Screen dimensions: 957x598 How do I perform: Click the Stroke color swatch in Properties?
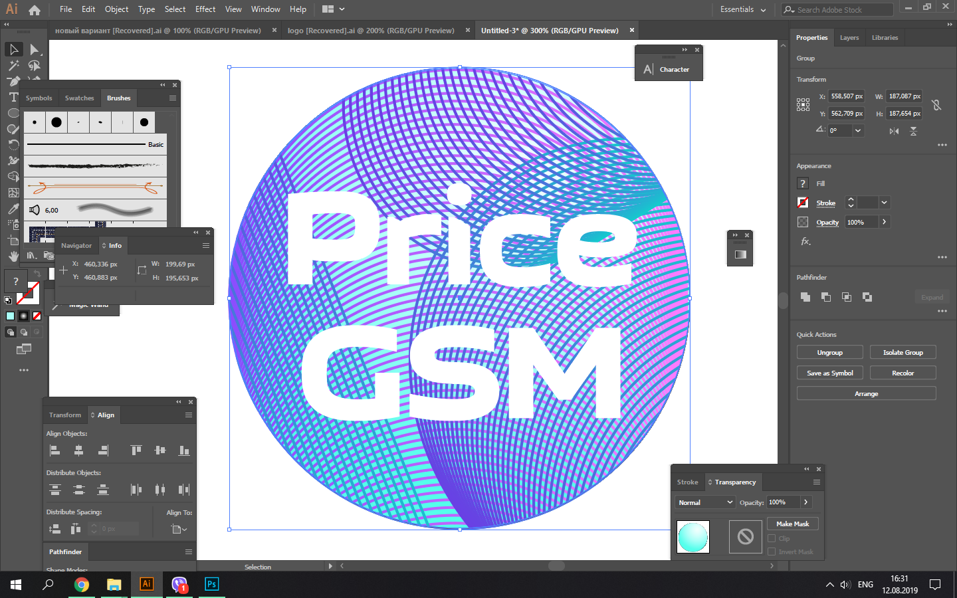click(x=803, y=203)
